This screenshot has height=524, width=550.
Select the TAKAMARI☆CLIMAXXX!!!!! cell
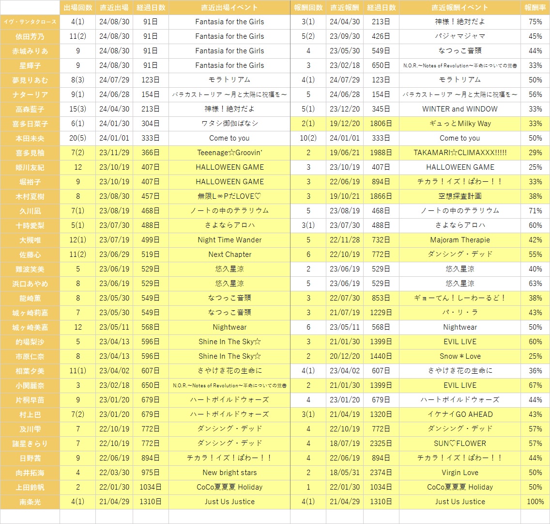(460, 153)
